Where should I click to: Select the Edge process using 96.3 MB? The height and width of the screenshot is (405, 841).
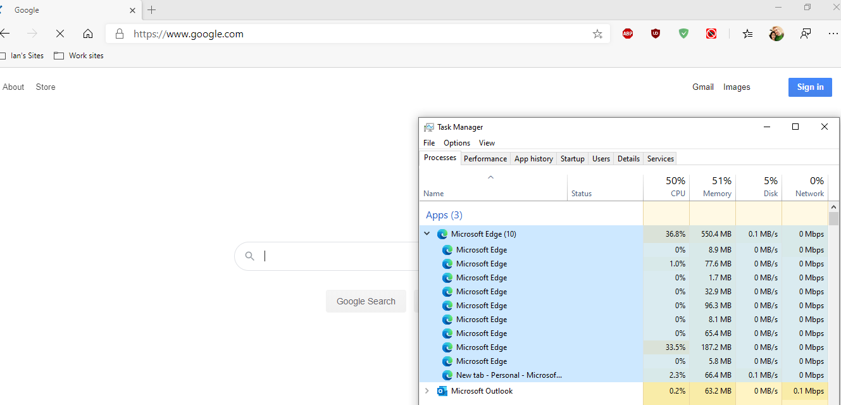tap(623, 306)
